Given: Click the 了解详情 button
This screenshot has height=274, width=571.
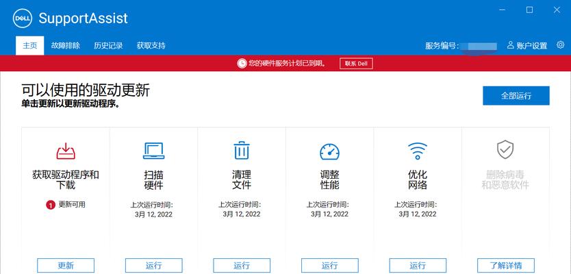Looking at the screenshot, I should 506,265.
